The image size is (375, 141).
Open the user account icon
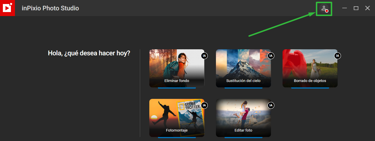324,9
